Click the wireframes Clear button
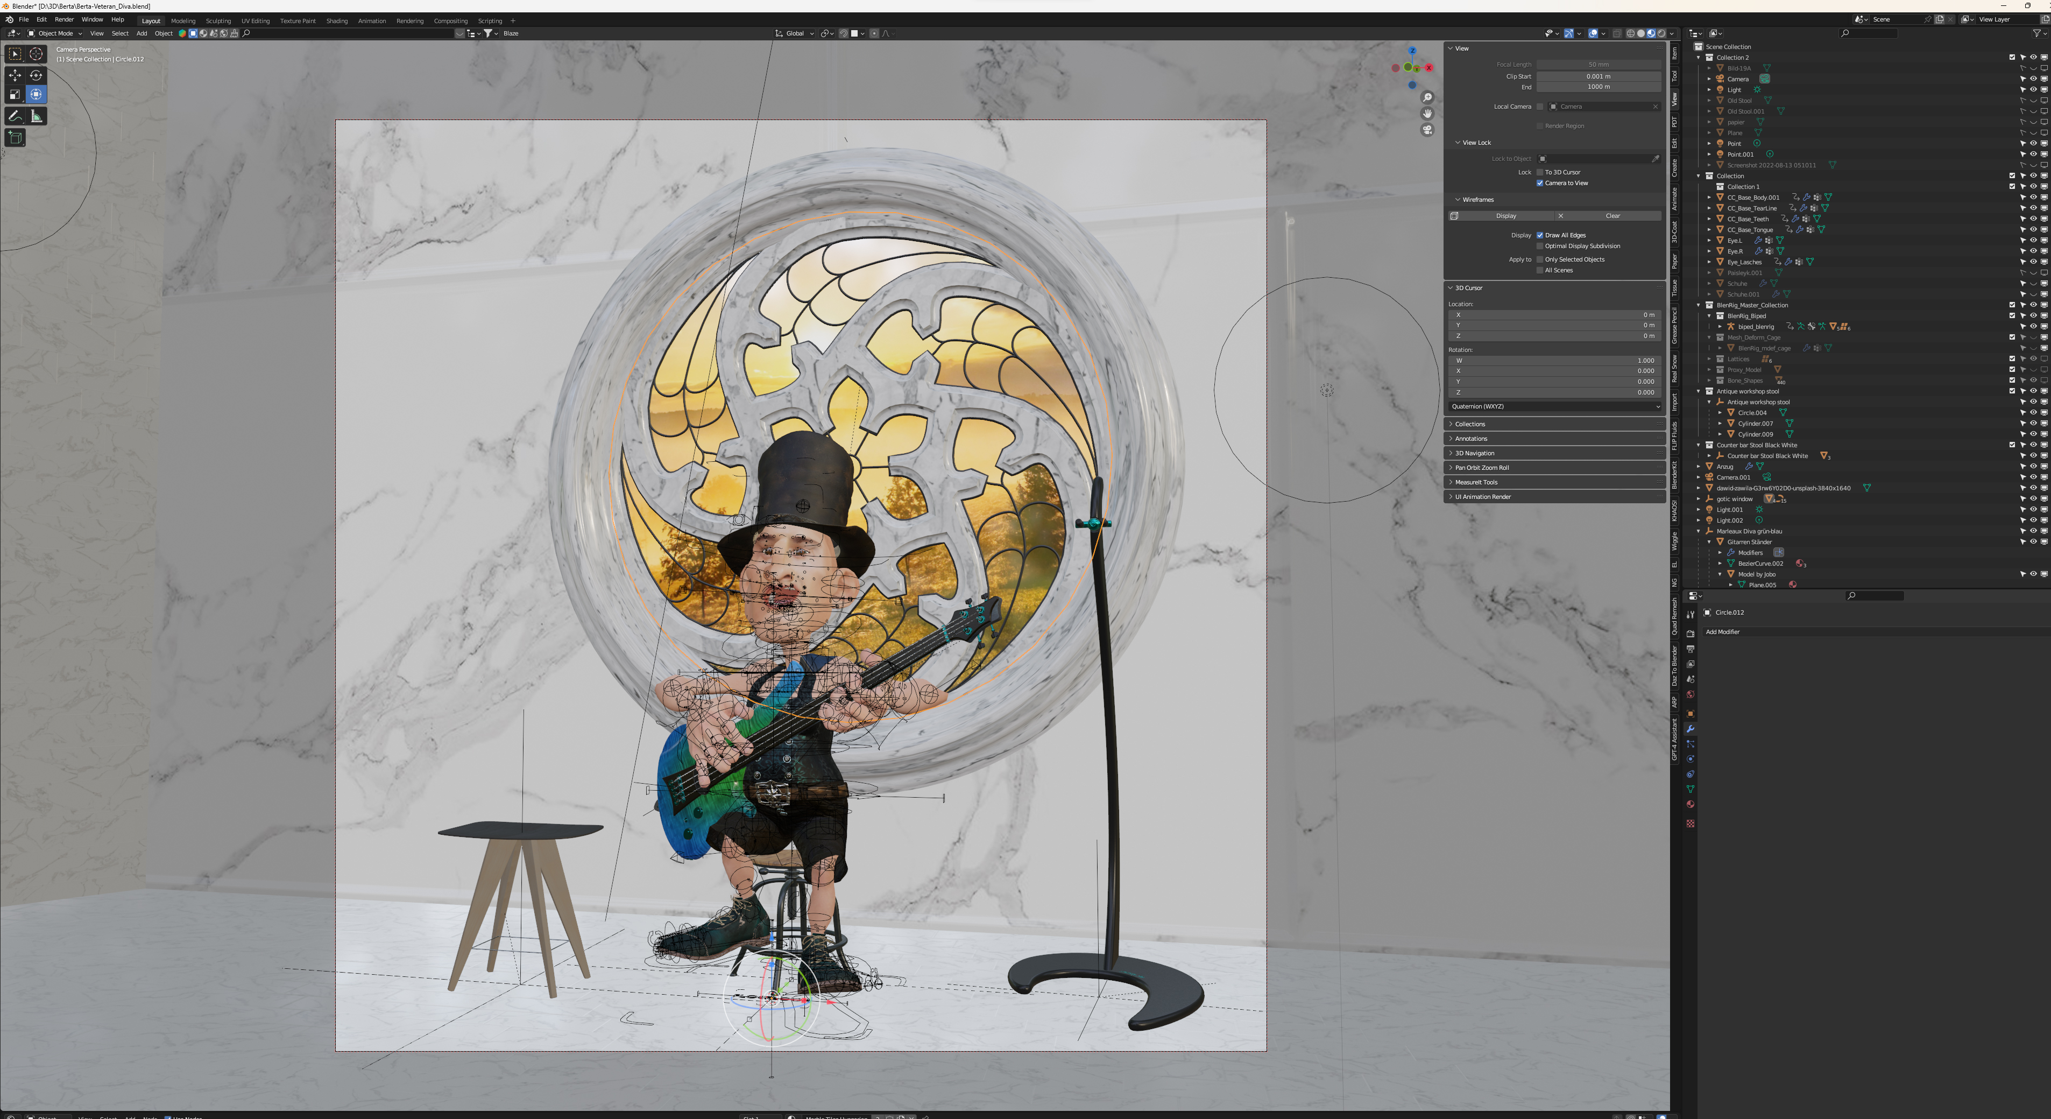This screenshot has width=2051, height=1119. [1612, 216]
